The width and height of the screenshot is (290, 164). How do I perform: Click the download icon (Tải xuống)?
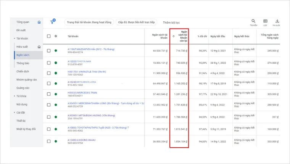coord(277,21)
